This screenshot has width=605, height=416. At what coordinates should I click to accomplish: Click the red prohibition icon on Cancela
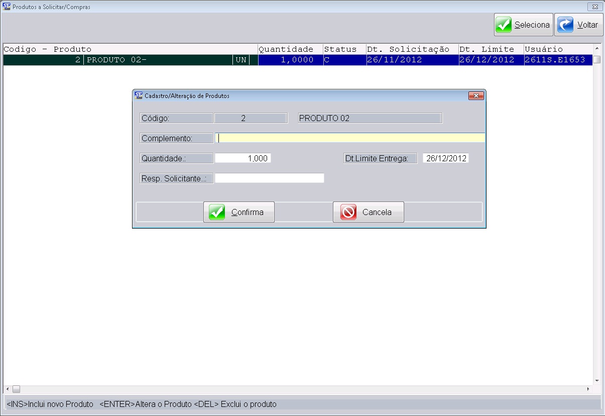tap(348, 212)
